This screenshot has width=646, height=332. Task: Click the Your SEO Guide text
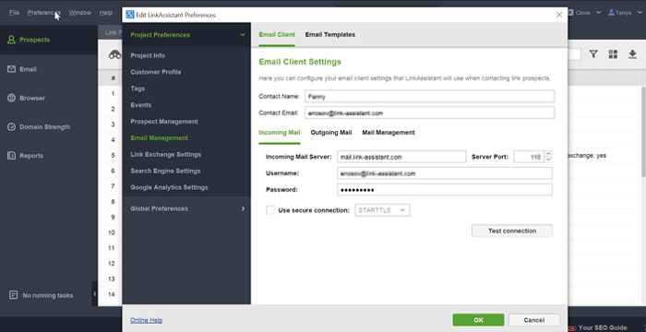tap(603, 328)
